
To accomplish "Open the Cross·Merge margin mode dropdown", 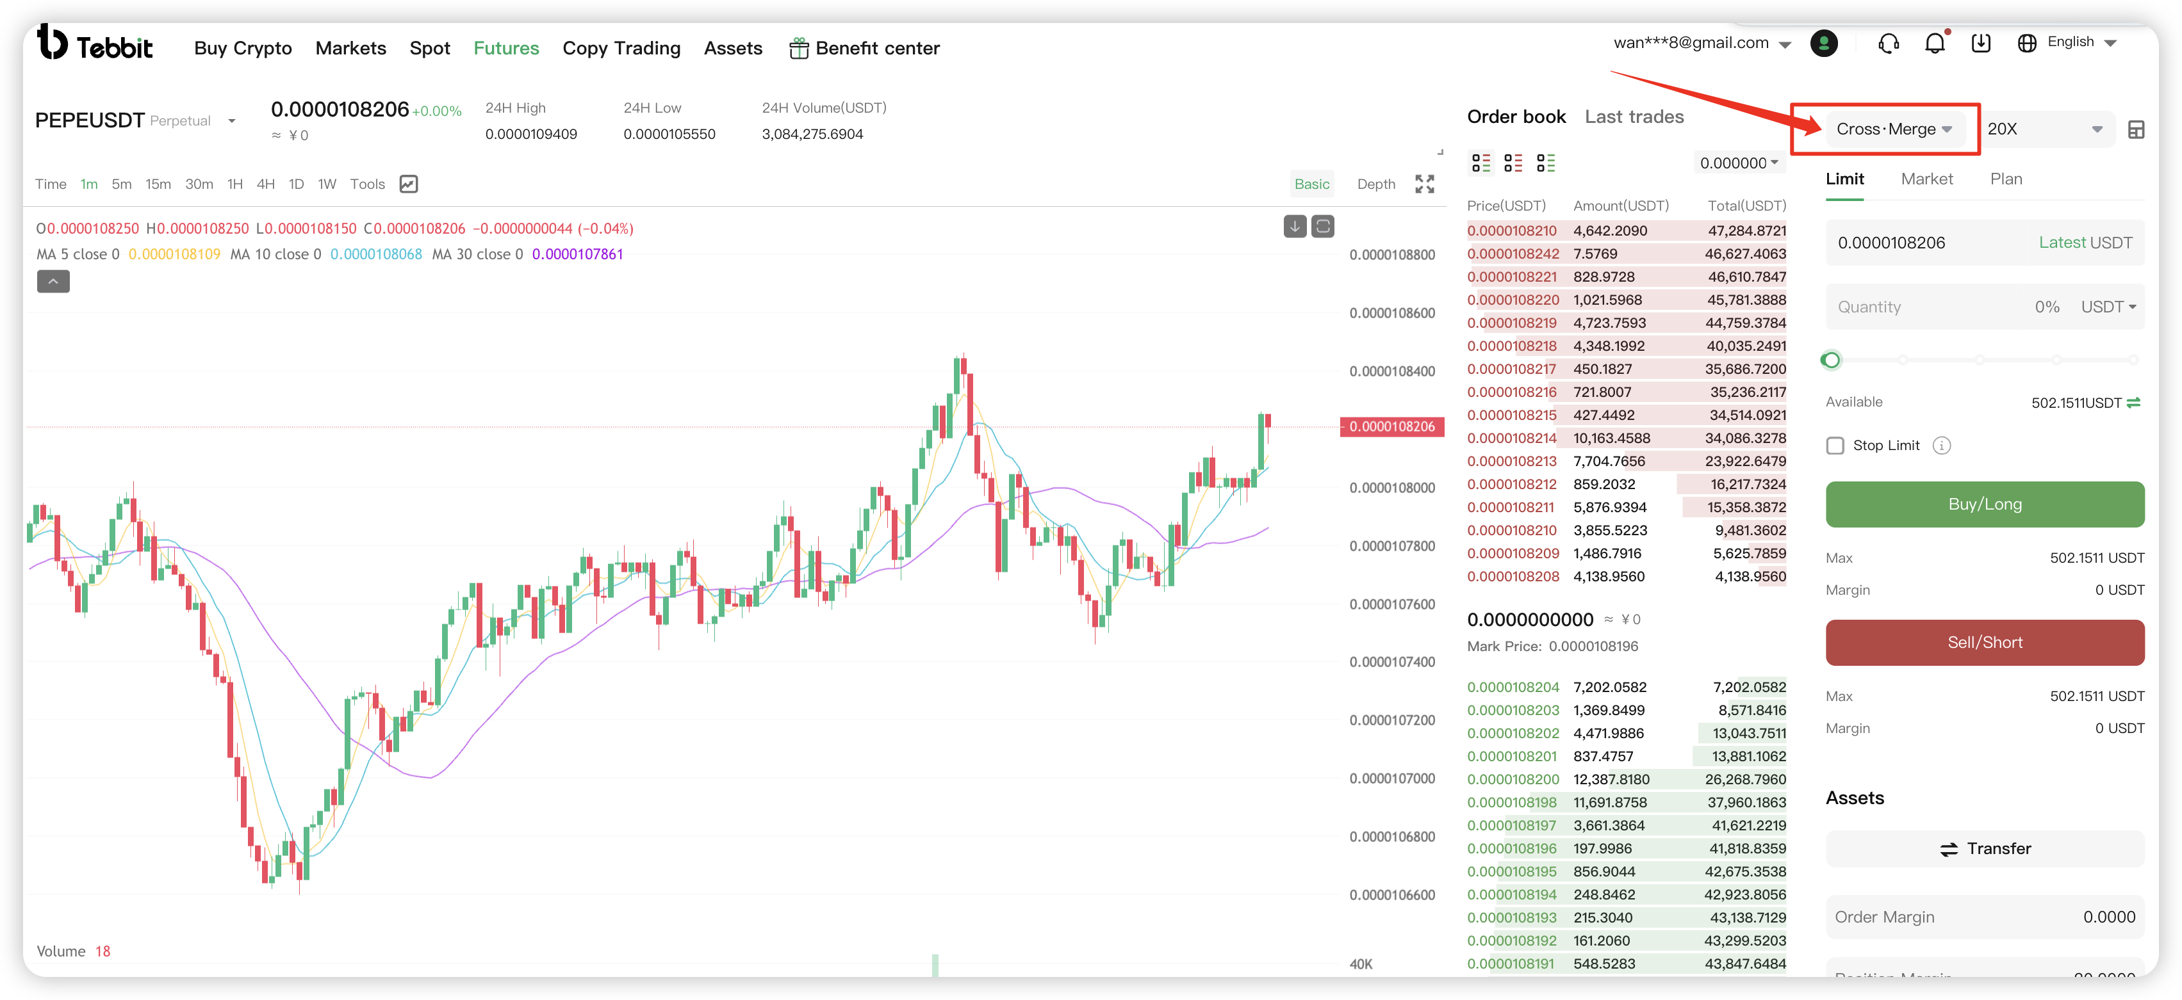I will click(x=1893, y=129).
